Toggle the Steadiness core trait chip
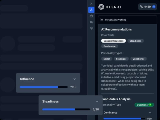Image resolution: width=160 pixels, height=120 pixels. [x=135, y=41]
